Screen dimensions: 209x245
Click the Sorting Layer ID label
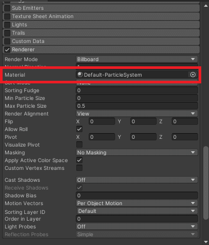tap(25, 212)
